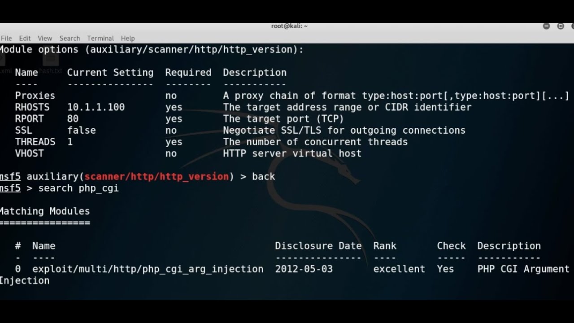Screen dimensions: 574x323
Task: Click the 'back' command text
Action: click(x=264, y=177)
